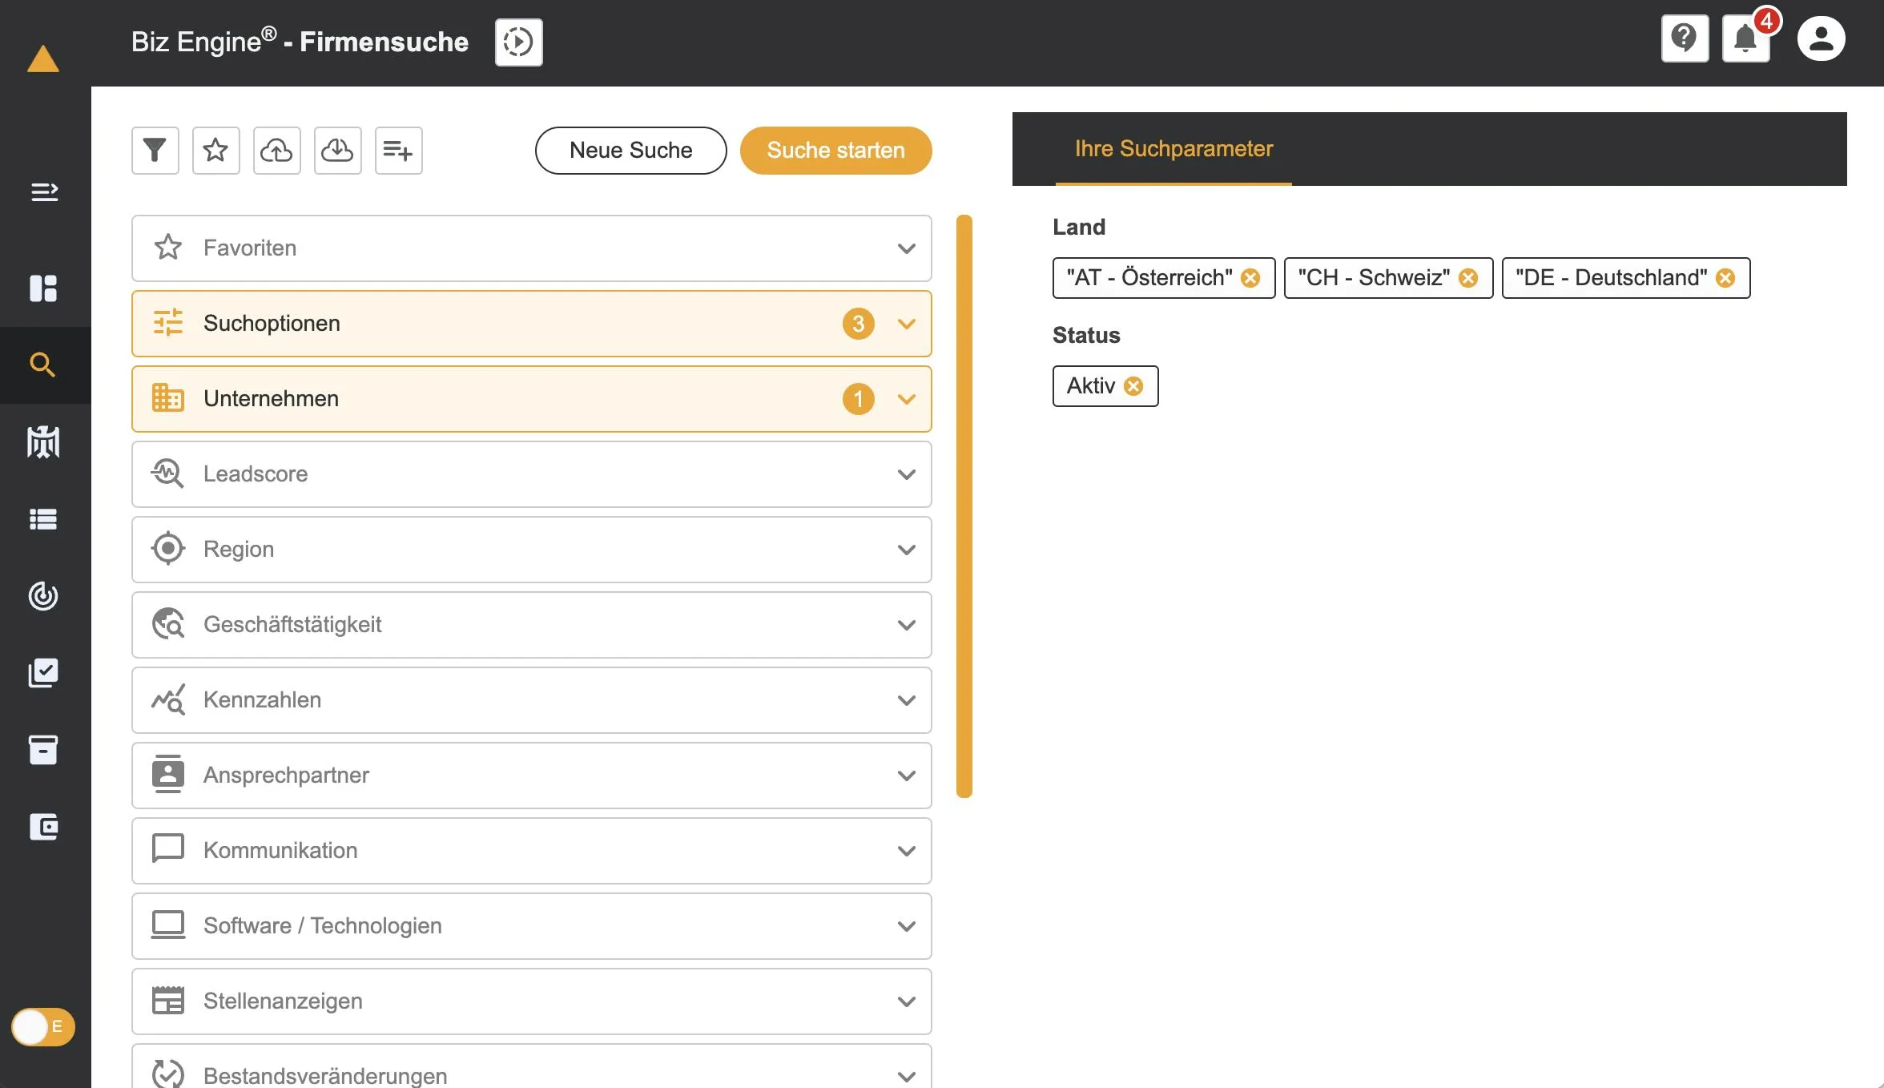Click the cloud download icon
1884x1088 pixels.
tap(337, 150)
